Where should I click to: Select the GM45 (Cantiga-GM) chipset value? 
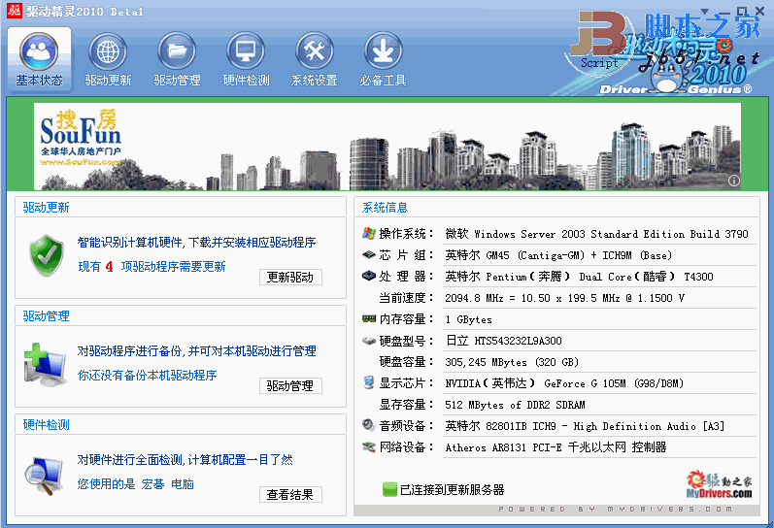[558, 255]
